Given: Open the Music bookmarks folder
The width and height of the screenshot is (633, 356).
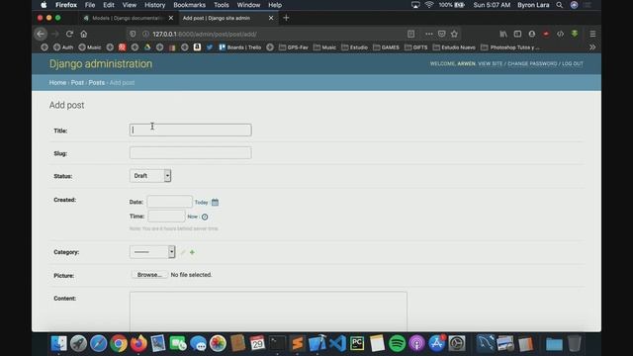Looking at the screenshot, I should (324, 47).
